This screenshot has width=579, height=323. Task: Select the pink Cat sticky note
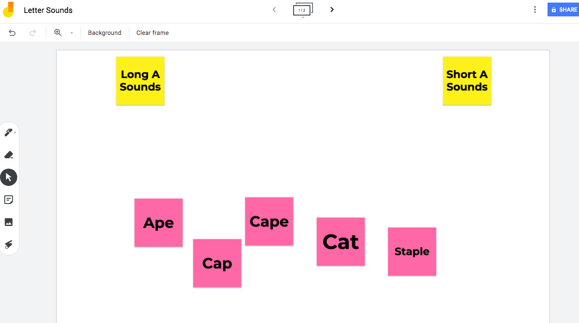pos(341,241)
